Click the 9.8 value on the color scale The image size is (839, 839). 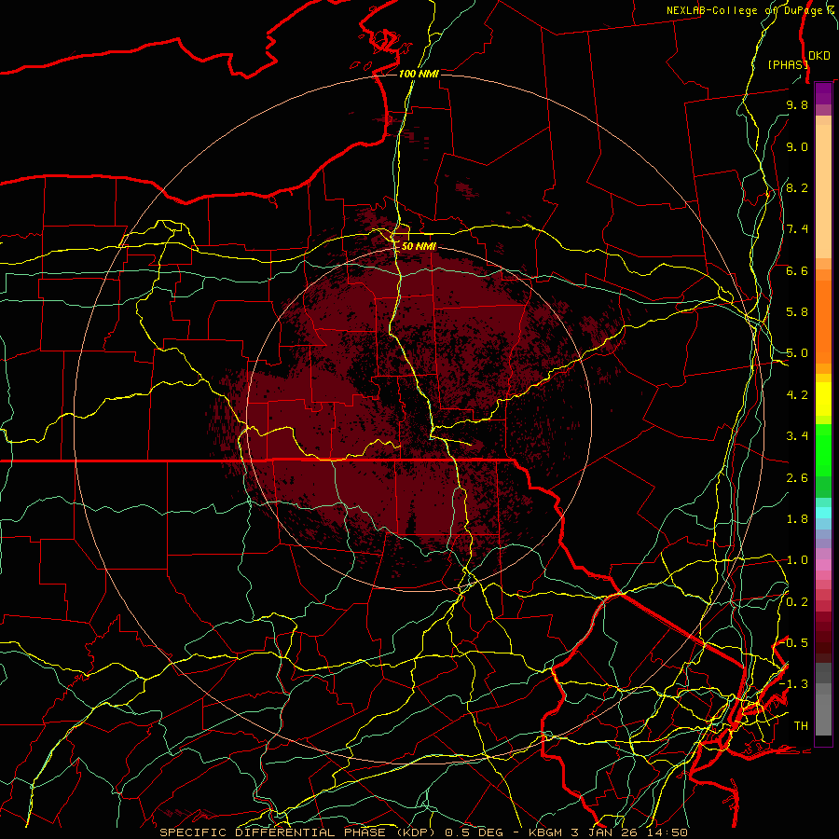click(797, 104)
